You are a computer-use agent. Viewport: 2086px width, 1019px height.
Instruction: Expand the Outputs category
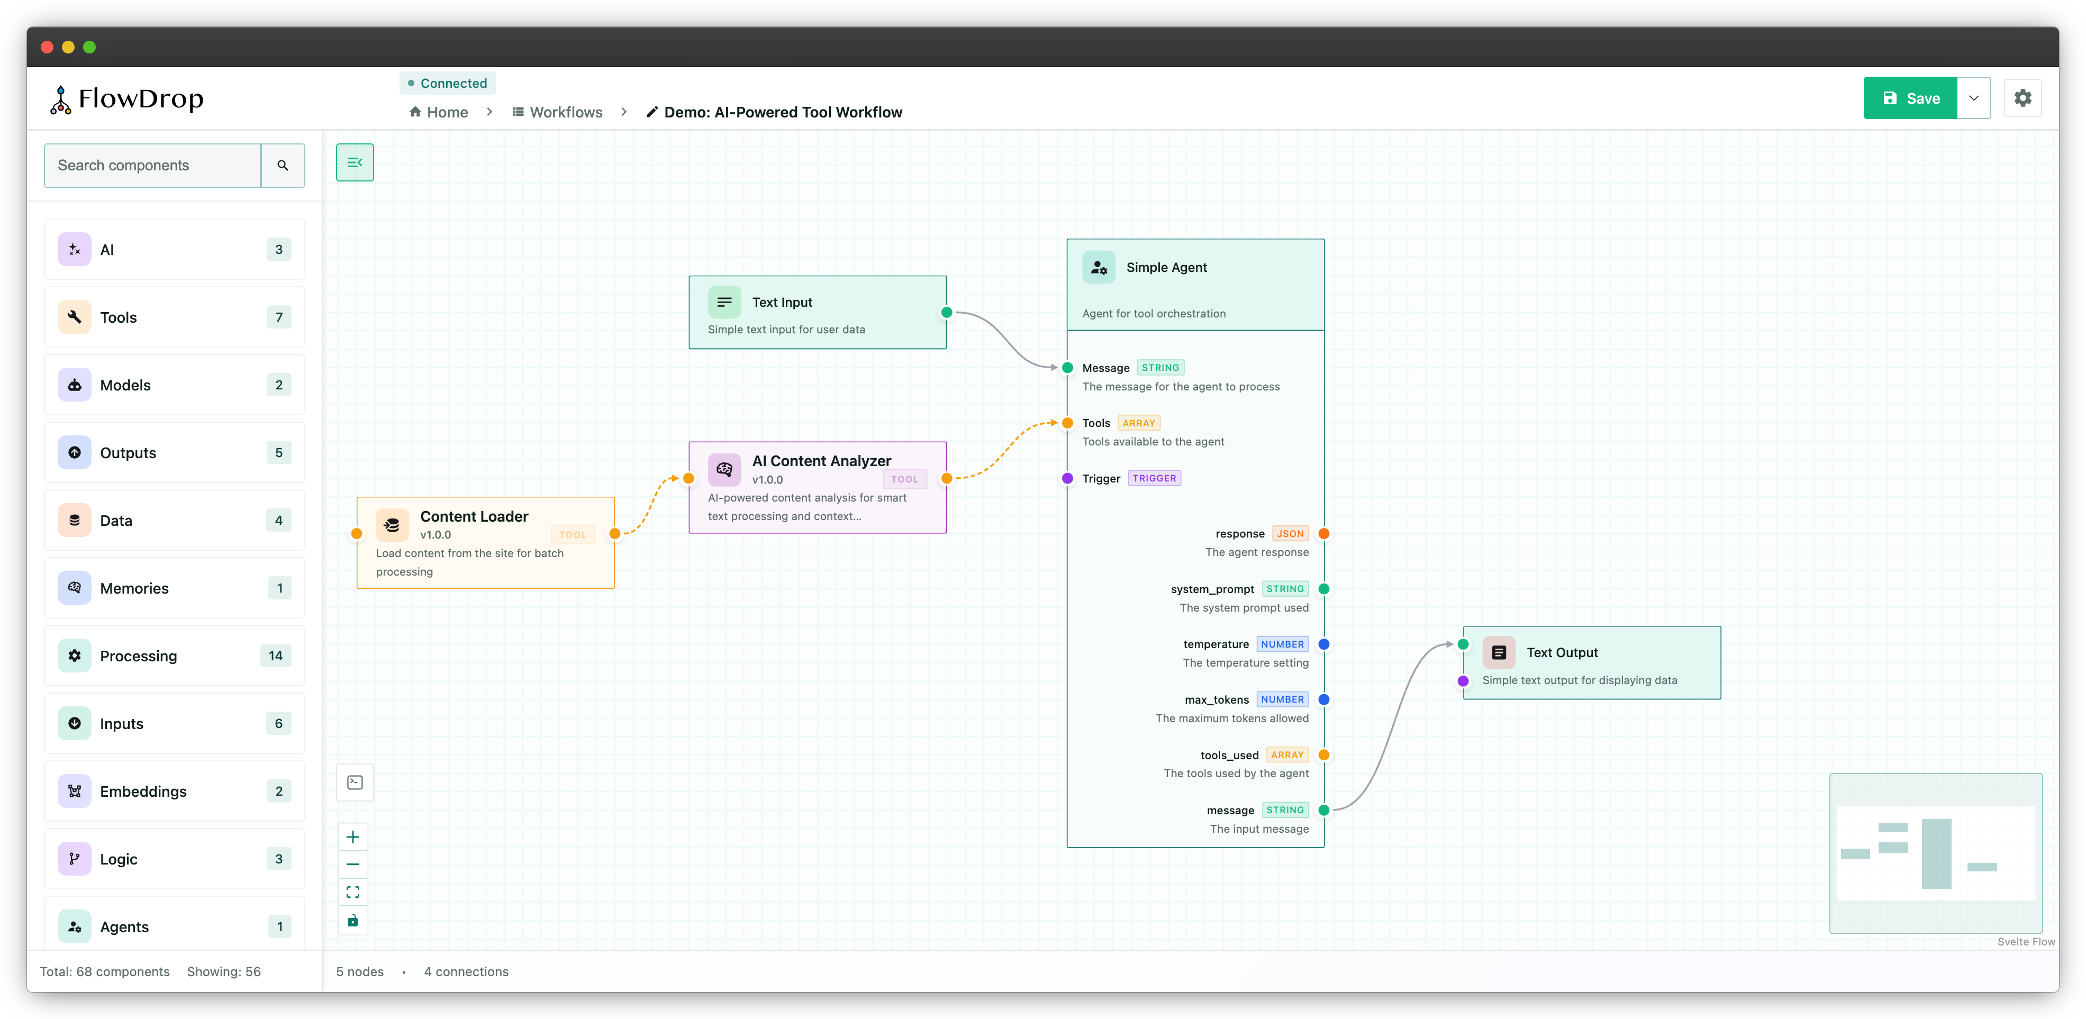point(174,452)
